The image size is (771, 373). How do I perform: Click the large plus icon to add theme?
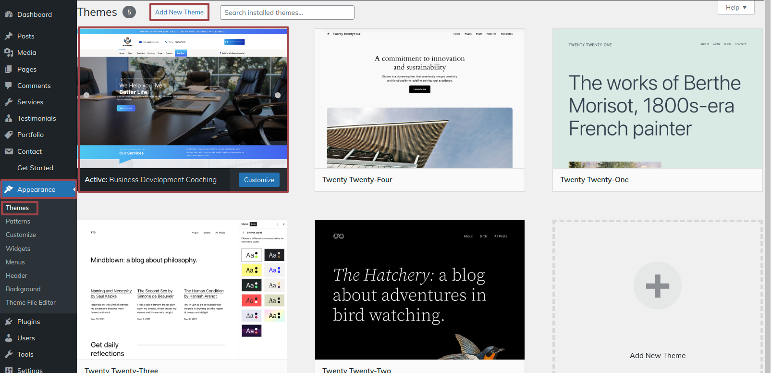tap(657, 286)
